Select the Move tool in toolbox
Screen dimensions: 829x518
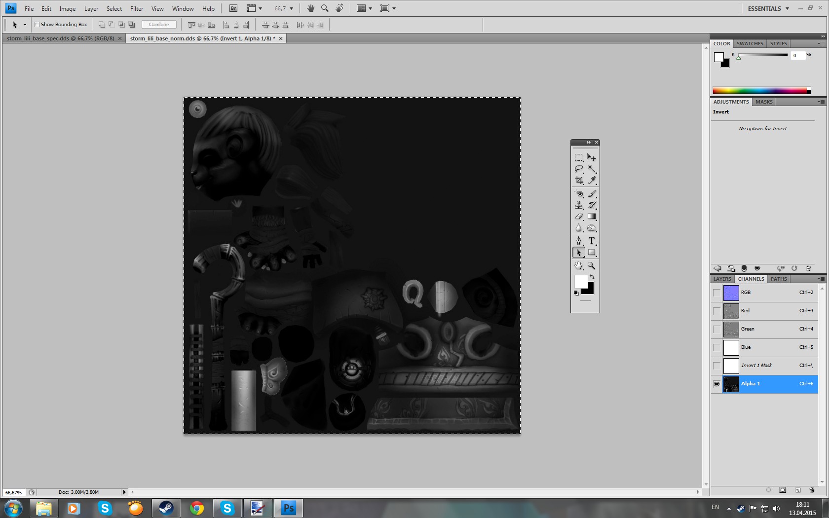click(592, 158)
